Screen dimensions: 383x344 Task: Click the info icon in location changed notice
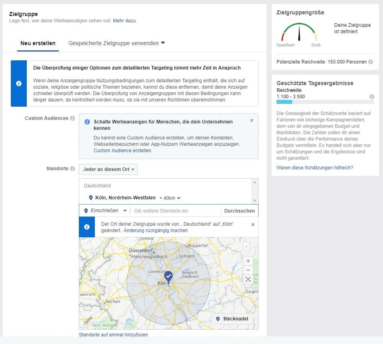pos(87,227)
